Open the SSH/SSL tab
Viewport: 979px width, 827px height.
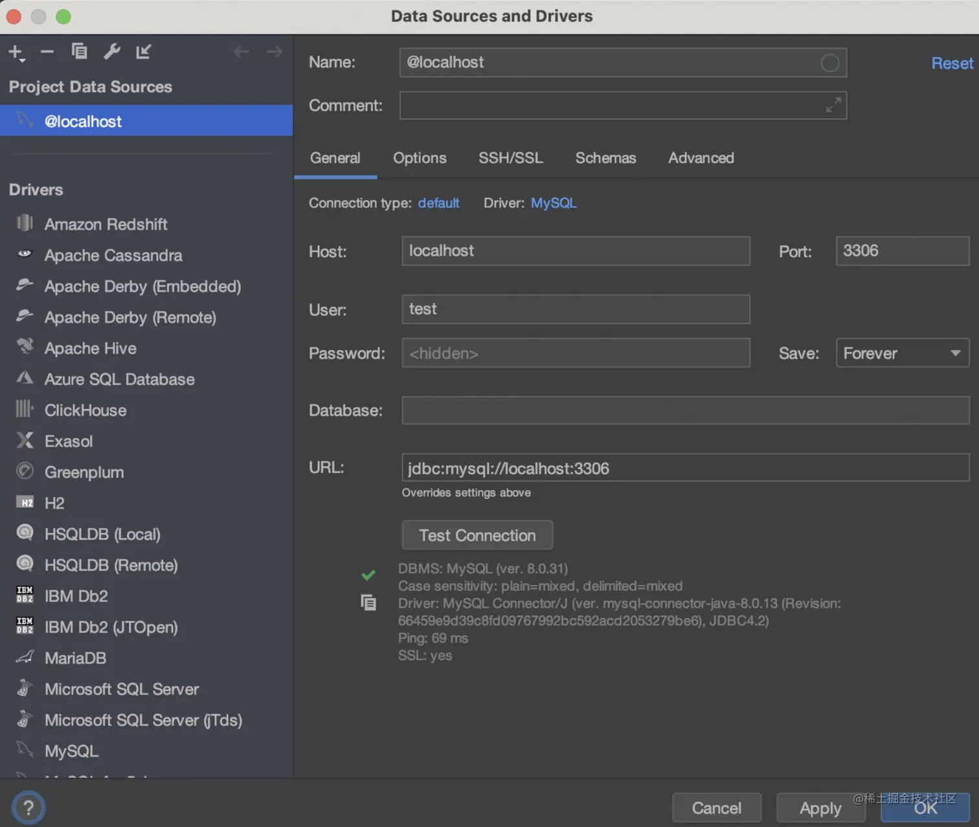click(x=510, y=159)
